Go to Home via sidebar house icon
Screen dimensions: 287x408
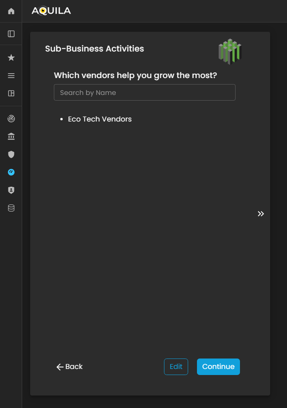11,11
